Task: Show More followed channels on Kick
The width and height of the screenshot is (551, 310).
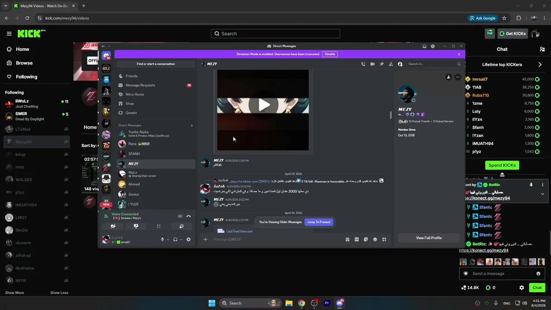Action: tap(15, 293)
